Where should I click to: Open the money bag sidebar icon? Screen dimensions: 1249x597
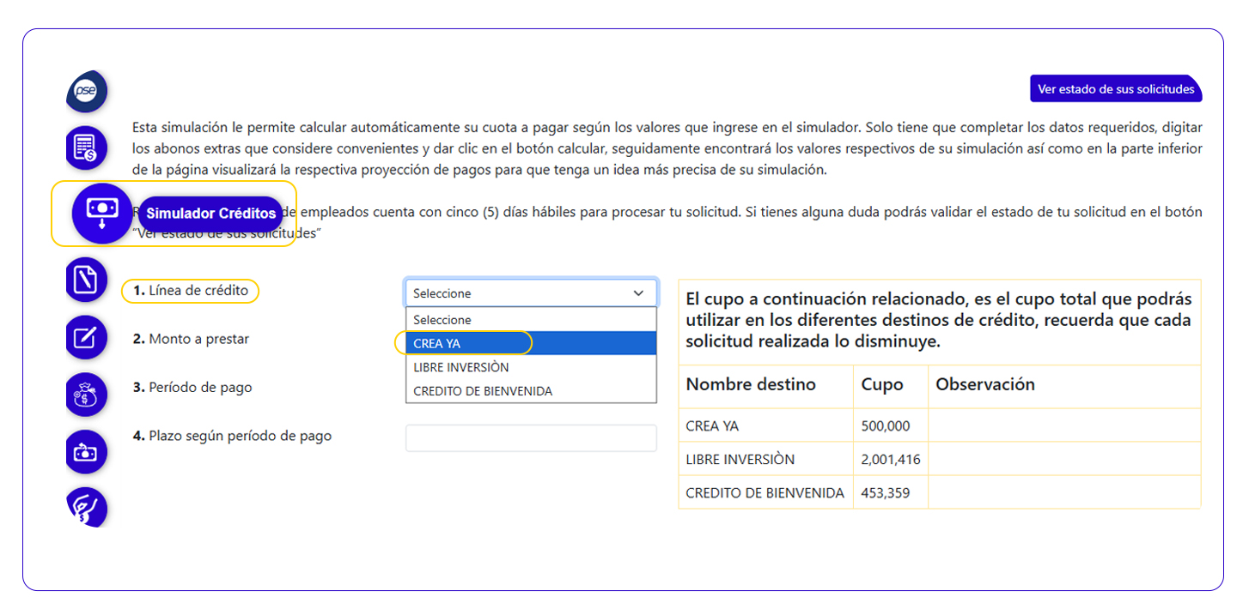[x=86, y=395]
